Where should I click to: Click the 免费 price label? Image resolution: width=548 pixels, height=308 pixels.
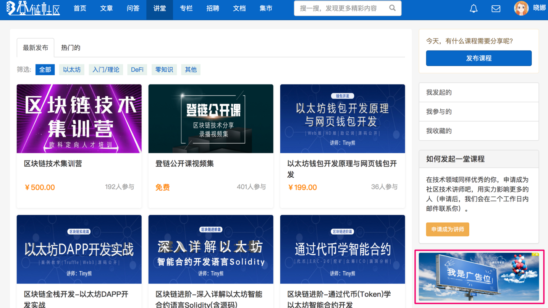(162, 187)
